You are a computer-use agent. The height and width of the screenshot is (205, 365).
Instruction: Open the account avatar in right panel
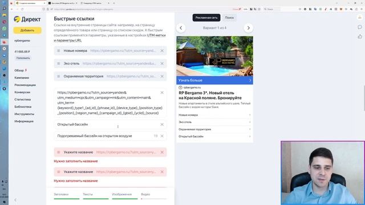360,18
